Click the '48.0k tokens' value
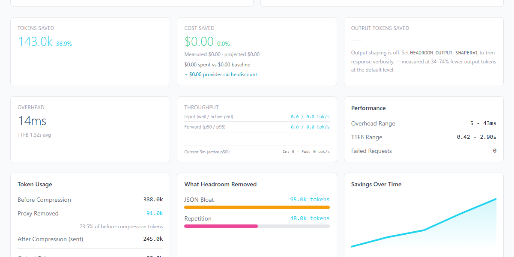This screenshot has width=514, height=257. (x=310, y=218)
